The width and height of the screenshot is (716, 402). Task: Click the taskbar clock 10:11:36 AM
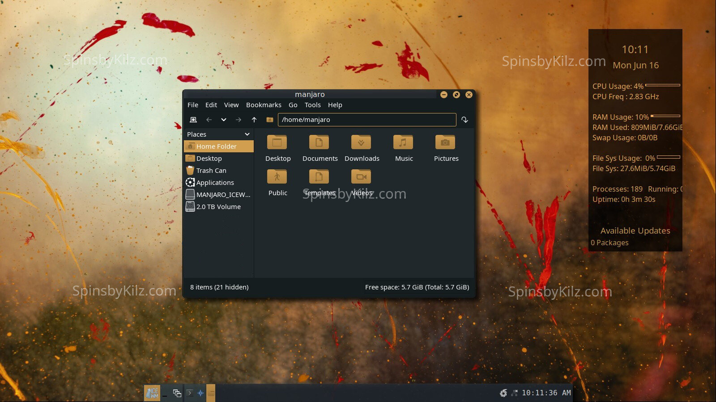[x=546, y=393]
